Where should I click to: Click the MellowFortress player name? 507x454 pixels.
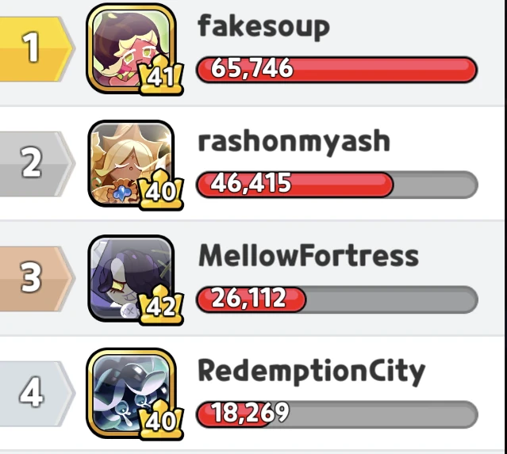click(309, 256)
